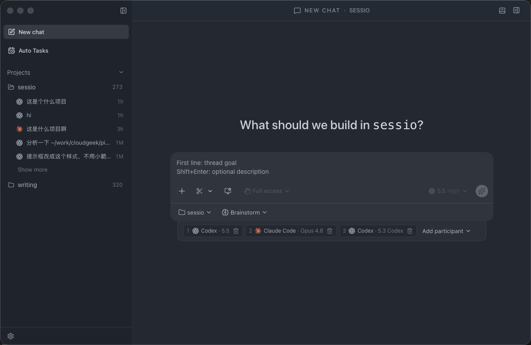Click the scissors tool icon
531x345 pixels.
(x=200, y=191)
